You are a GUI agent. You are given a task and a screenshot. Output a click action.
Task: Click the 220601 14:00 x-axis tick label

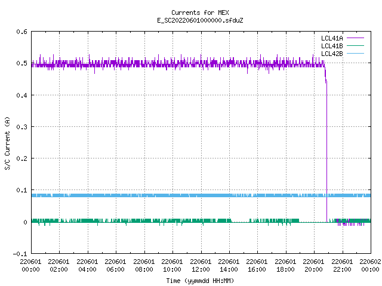tap(229, 266)
